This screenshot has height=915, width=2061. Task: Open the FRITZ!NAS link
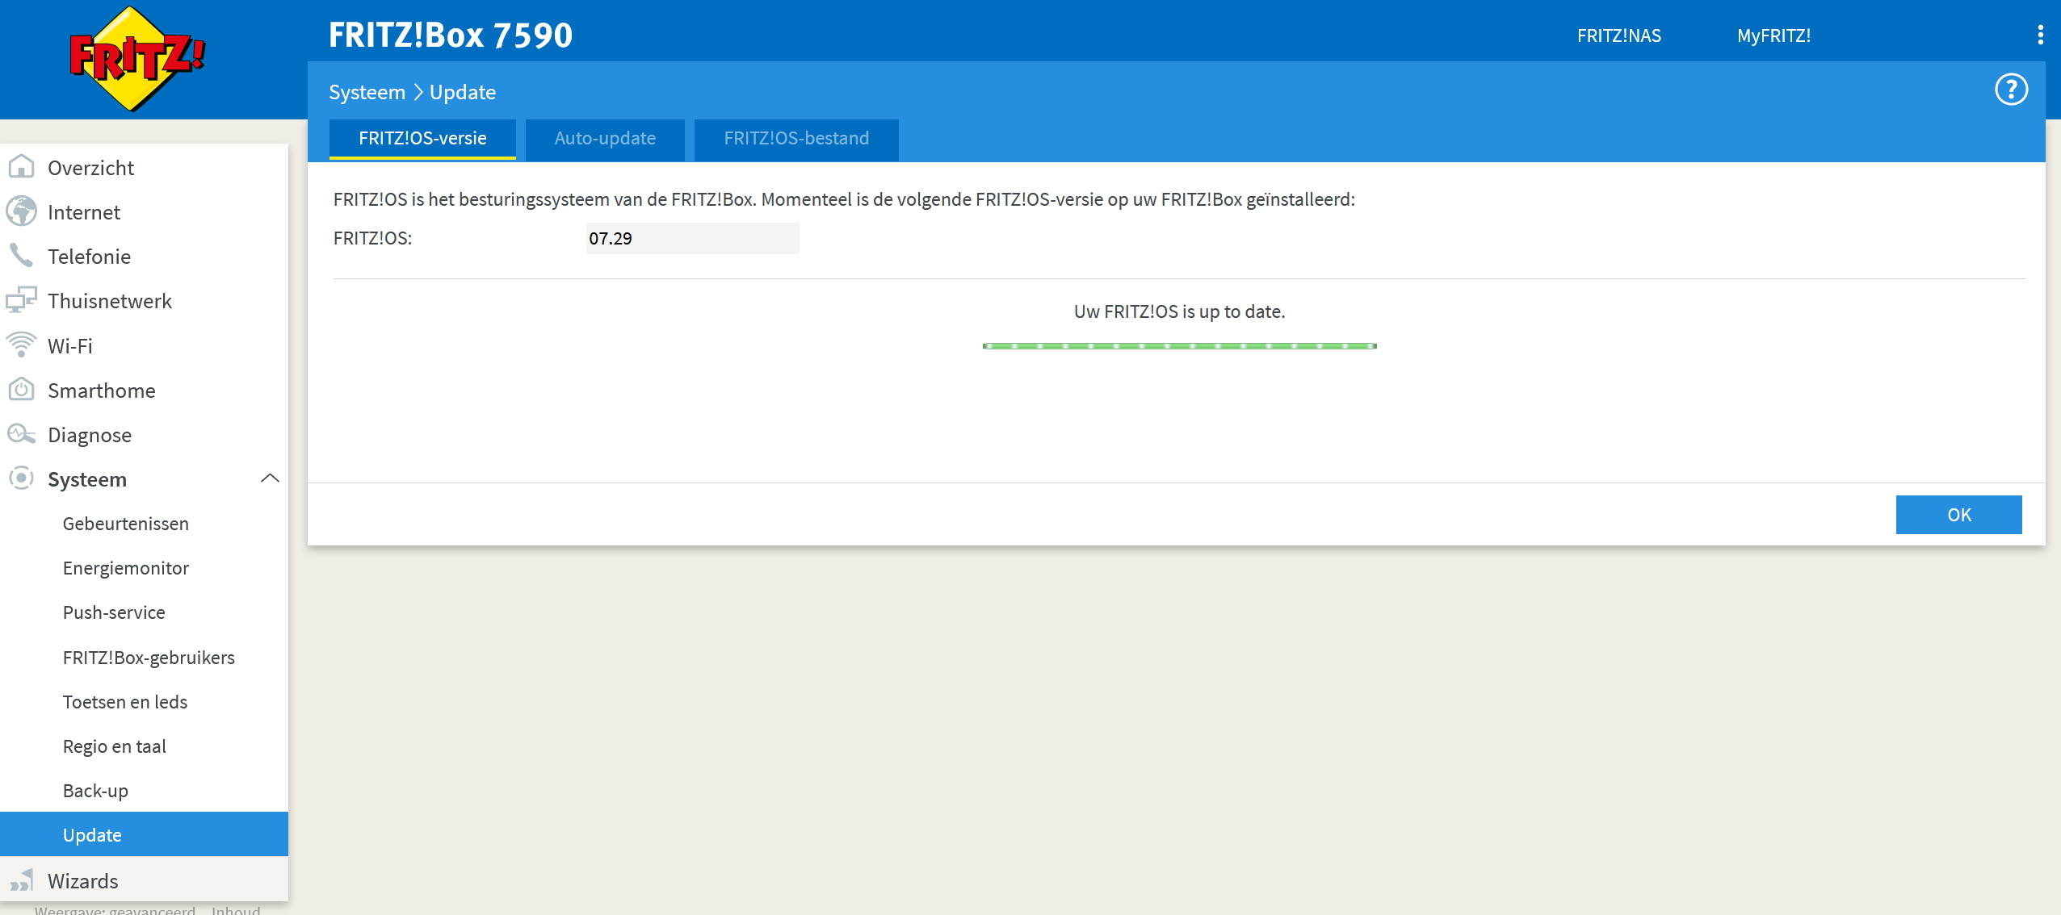pos(1618,36)
